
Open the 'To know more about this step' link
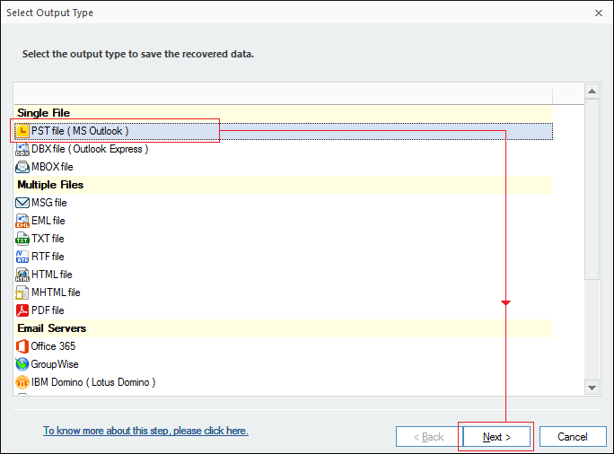coord(145,431)
